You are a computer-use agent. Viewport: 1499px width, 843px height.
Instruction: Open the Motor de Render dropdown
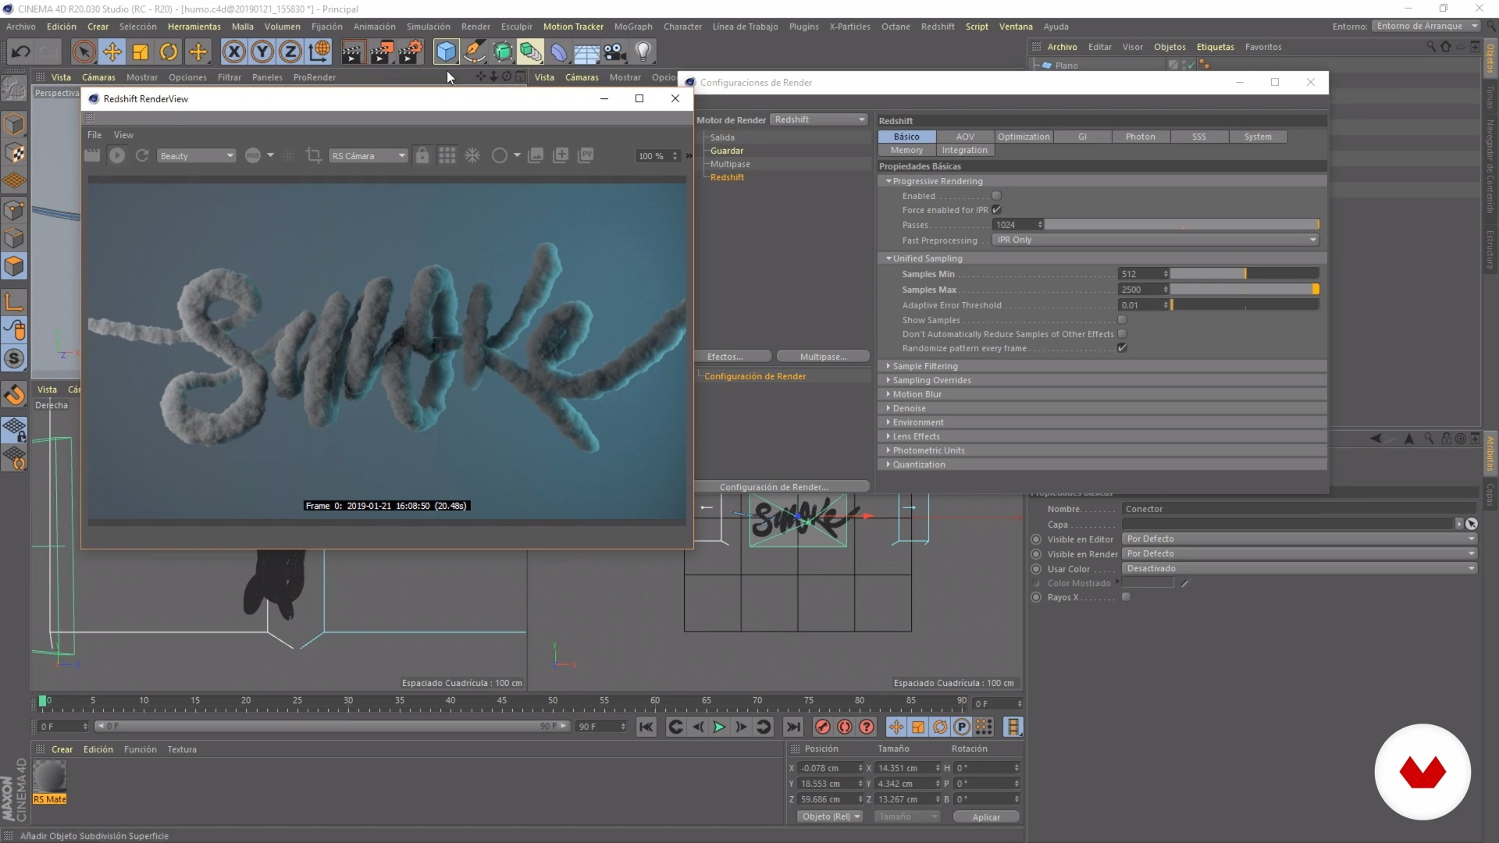click(819, 119)
